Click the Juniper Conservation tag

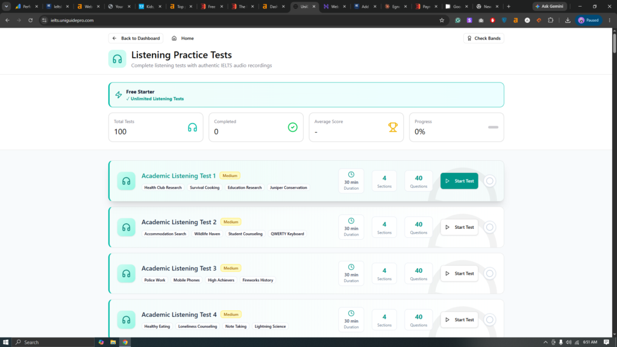[x=289, y=188]
